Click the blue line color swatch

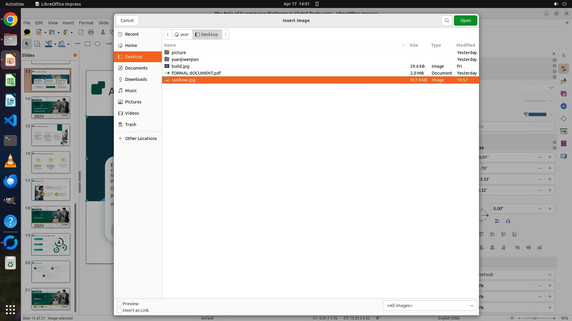pyautogui.click(x=537, y=114)
